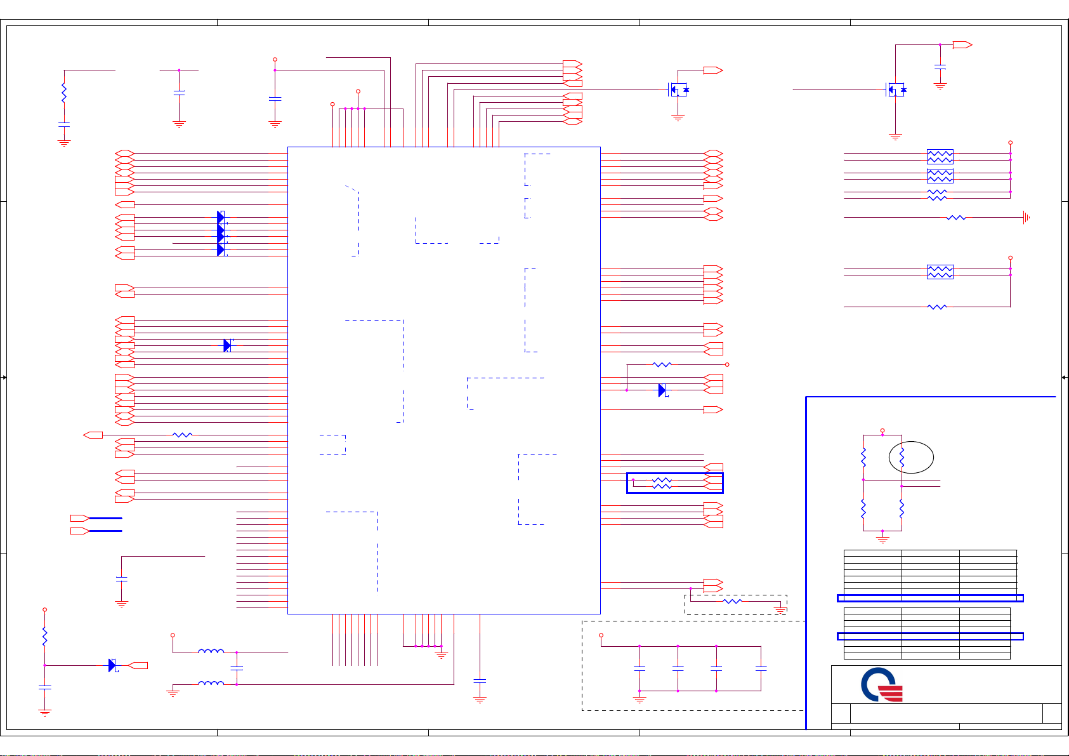This screenshot has height=756, width=1069.
Task: Click the leftmost capacitor in the large dashed box
Action: click(x=639, y=668)
